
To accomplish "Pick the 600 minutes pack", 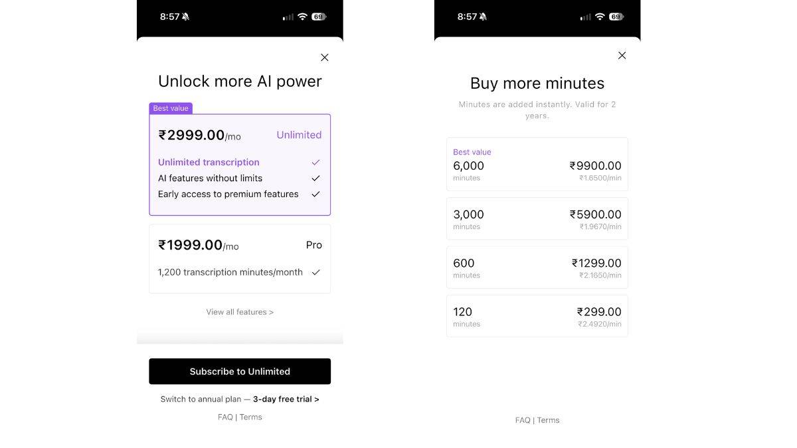I will [x=537, y=267].
